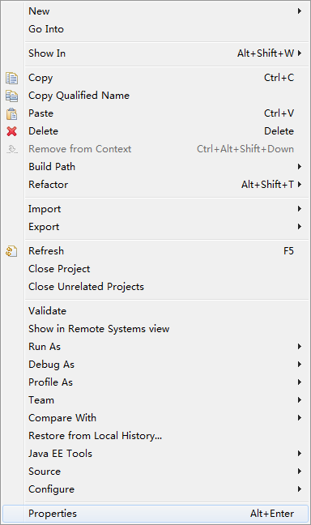Select Restore from Local History

(x=167, y=436)
